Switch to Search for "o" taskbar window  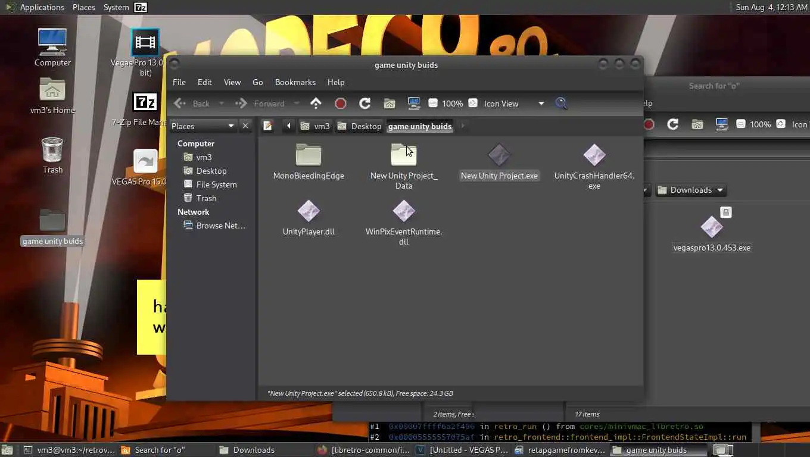click(166, 450)
